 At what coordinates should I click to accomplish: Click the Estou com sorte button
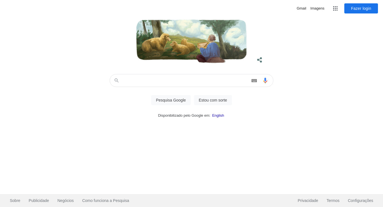point(213,100)
